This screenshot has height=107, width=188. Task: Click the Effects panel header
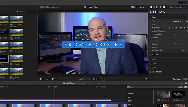pyautogui.click(x=130, y=87)
